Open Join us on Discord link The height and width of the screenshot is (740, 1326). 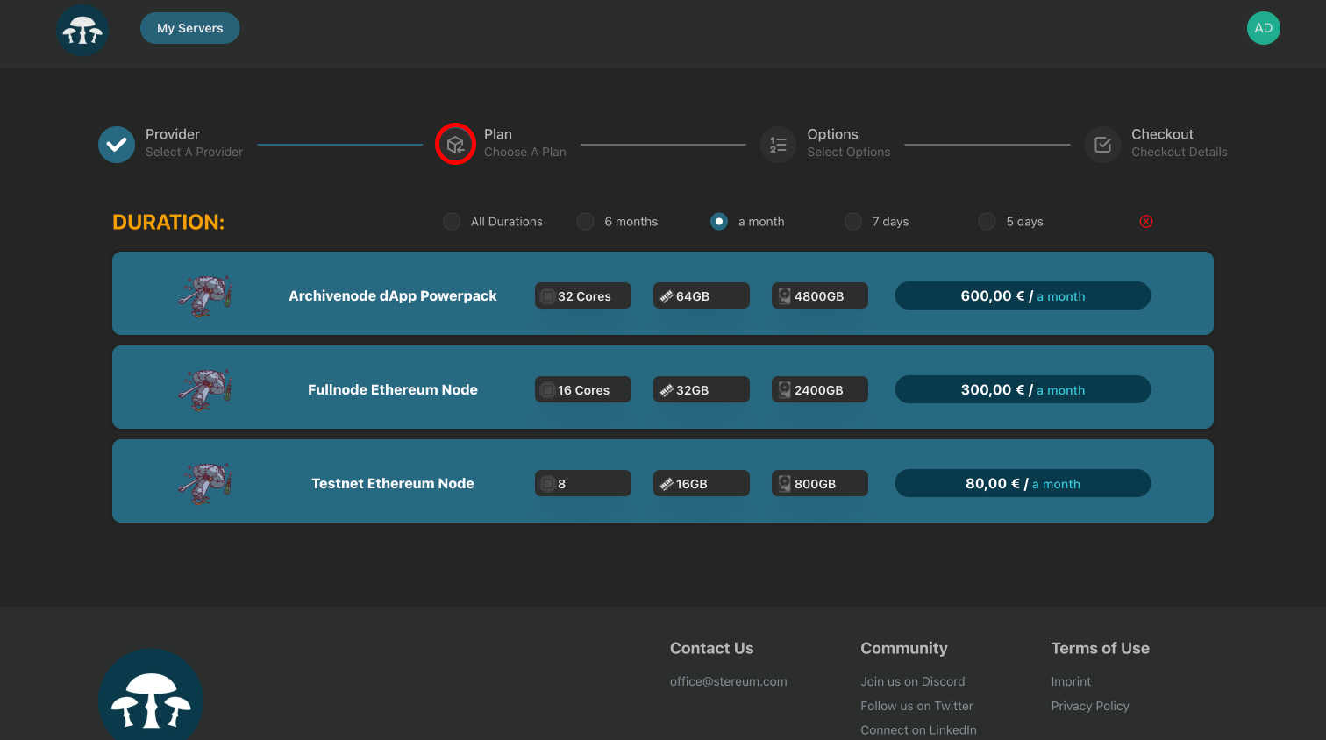(x=913, y=681)
